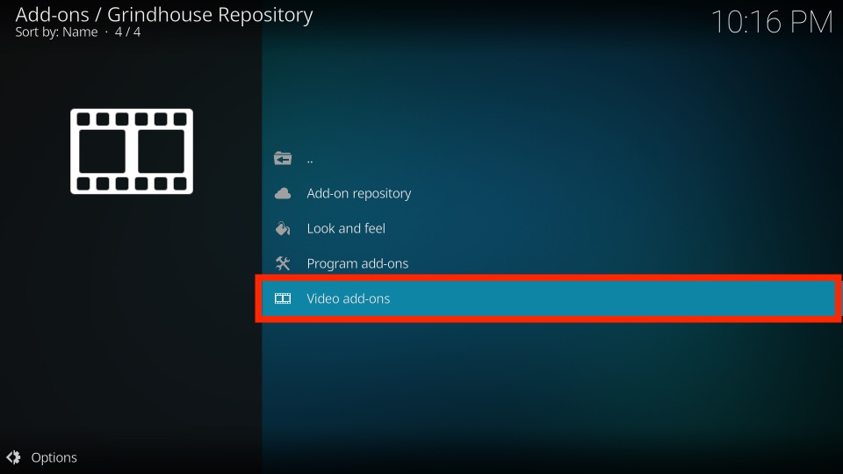Open the Look and feel category
843x474 pixels.
[x=549, y=228]
